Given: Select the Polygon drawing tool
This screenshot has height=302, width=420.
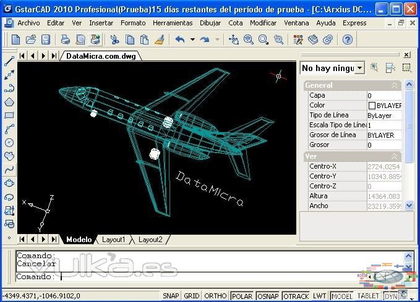Looking at the screenshot, I should coord(9,102).
